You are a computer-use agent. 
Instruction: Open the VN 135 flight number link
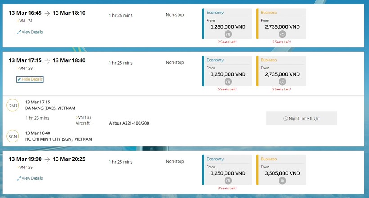coord(25,167)
